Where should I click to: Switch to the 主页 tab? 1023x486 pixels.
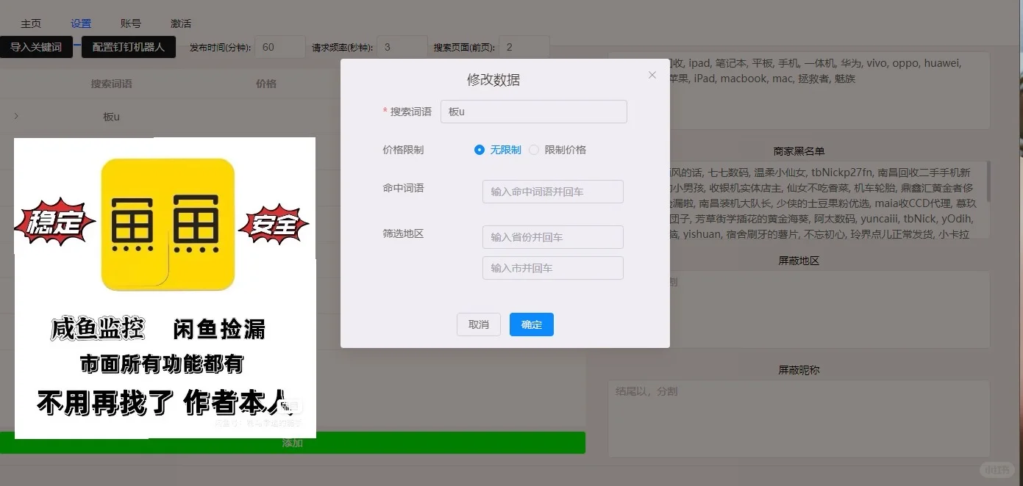point(31,22)
